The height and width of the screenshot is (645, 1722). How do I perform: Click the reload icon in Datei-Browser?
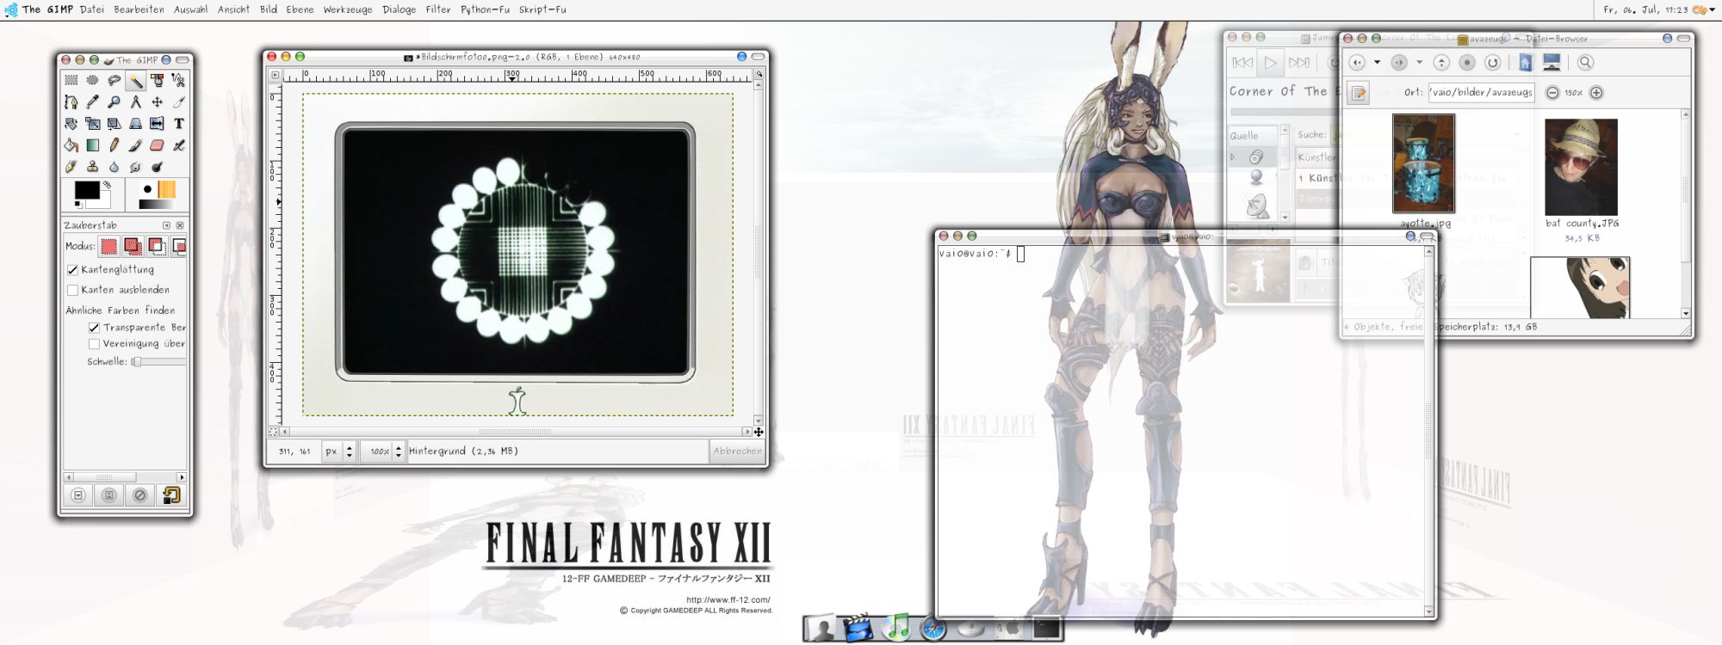tap(1493, 62)
